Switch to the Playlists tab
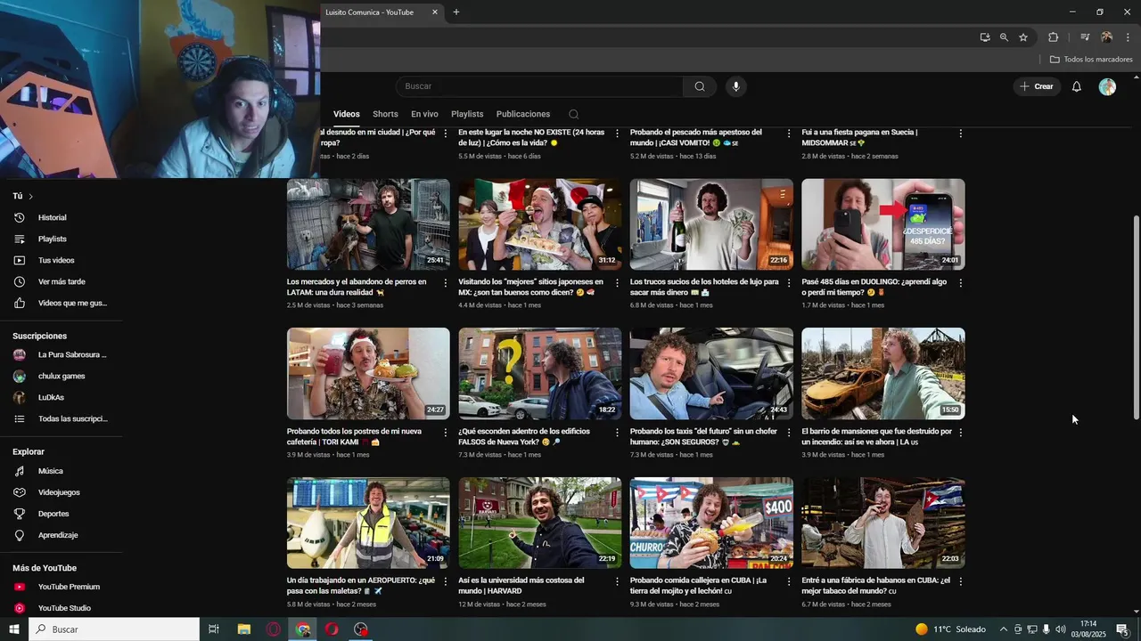 [467, 114]
